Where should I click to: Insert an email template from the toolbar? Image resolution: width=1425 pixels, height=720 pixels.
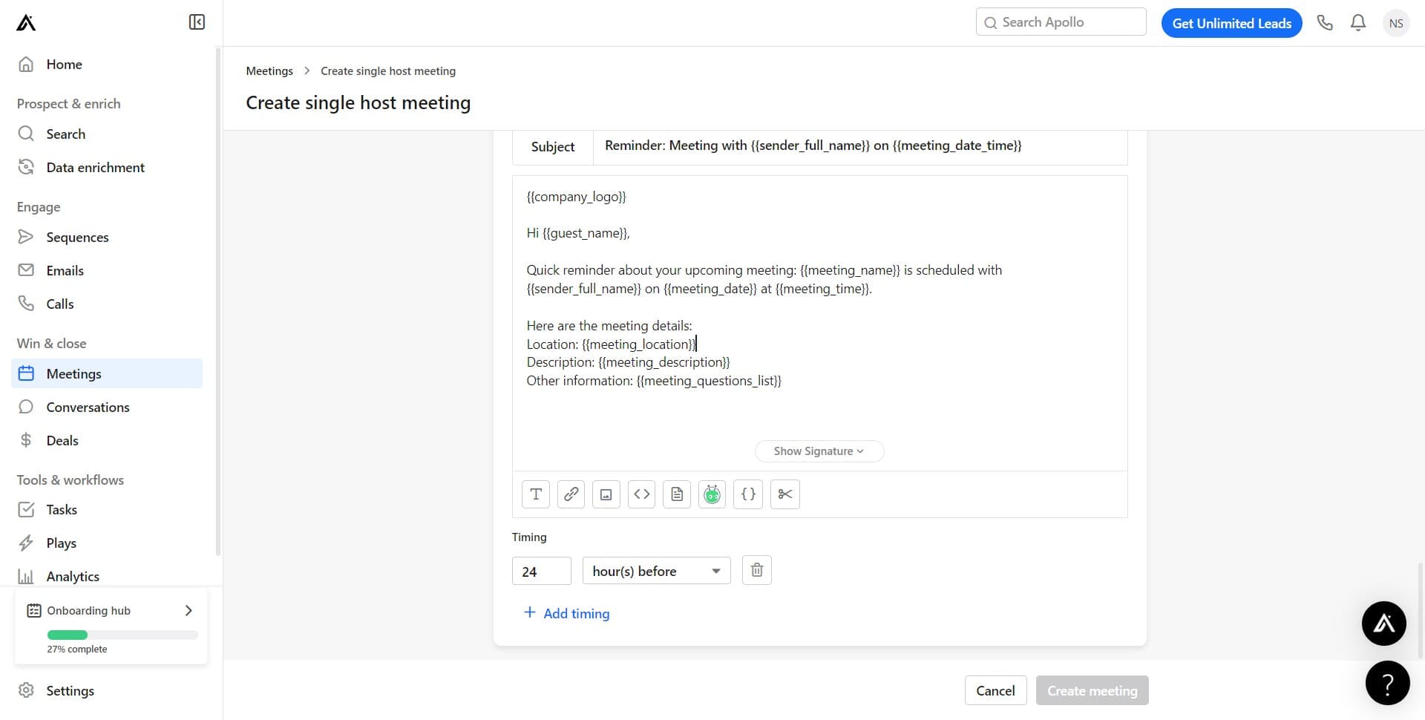coord(676,494)
